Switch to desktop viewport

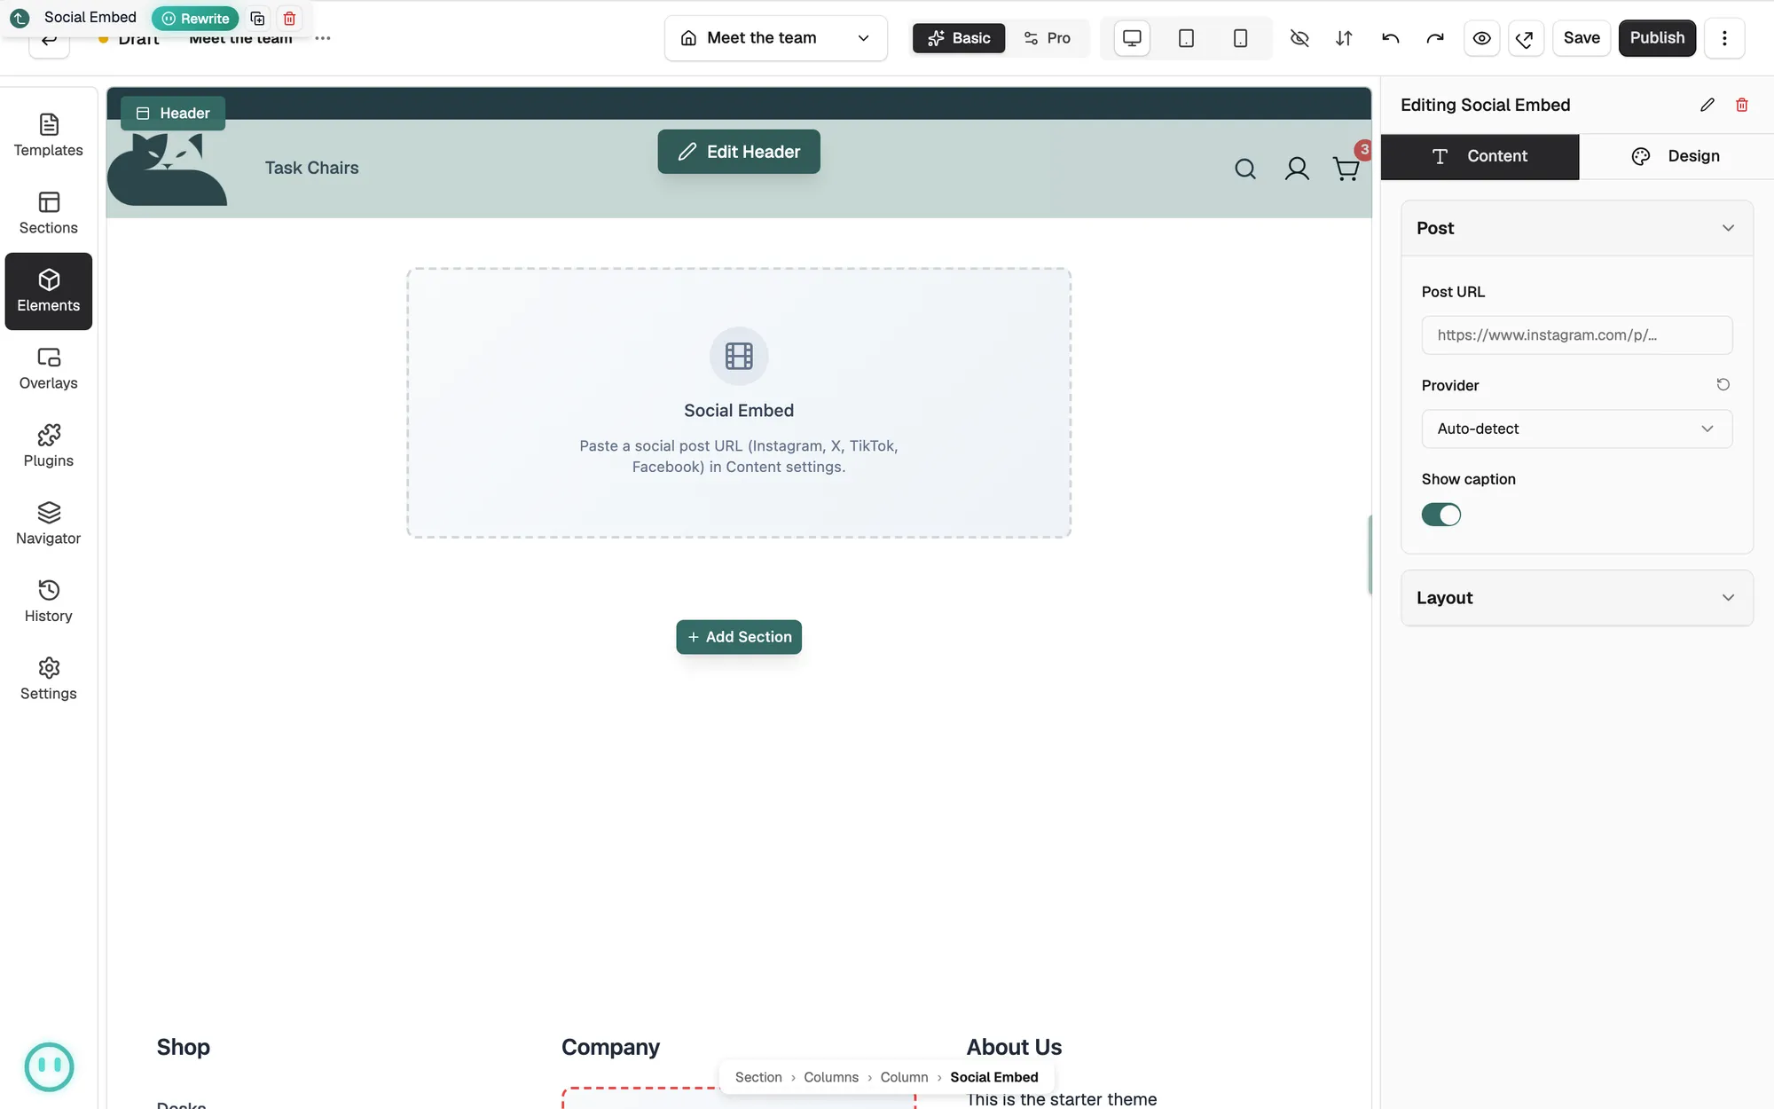tap(1132, 38)
